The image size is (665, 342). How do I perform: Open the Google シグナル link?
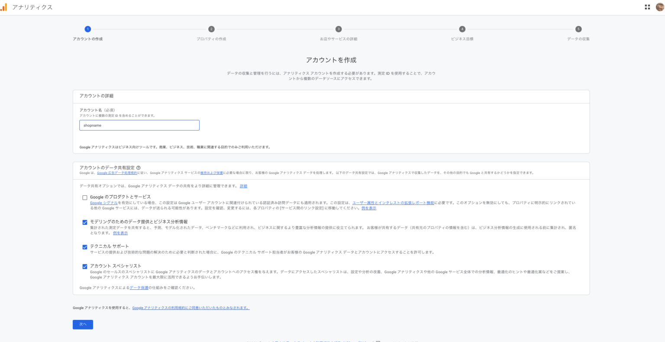[x=104, y=203]
